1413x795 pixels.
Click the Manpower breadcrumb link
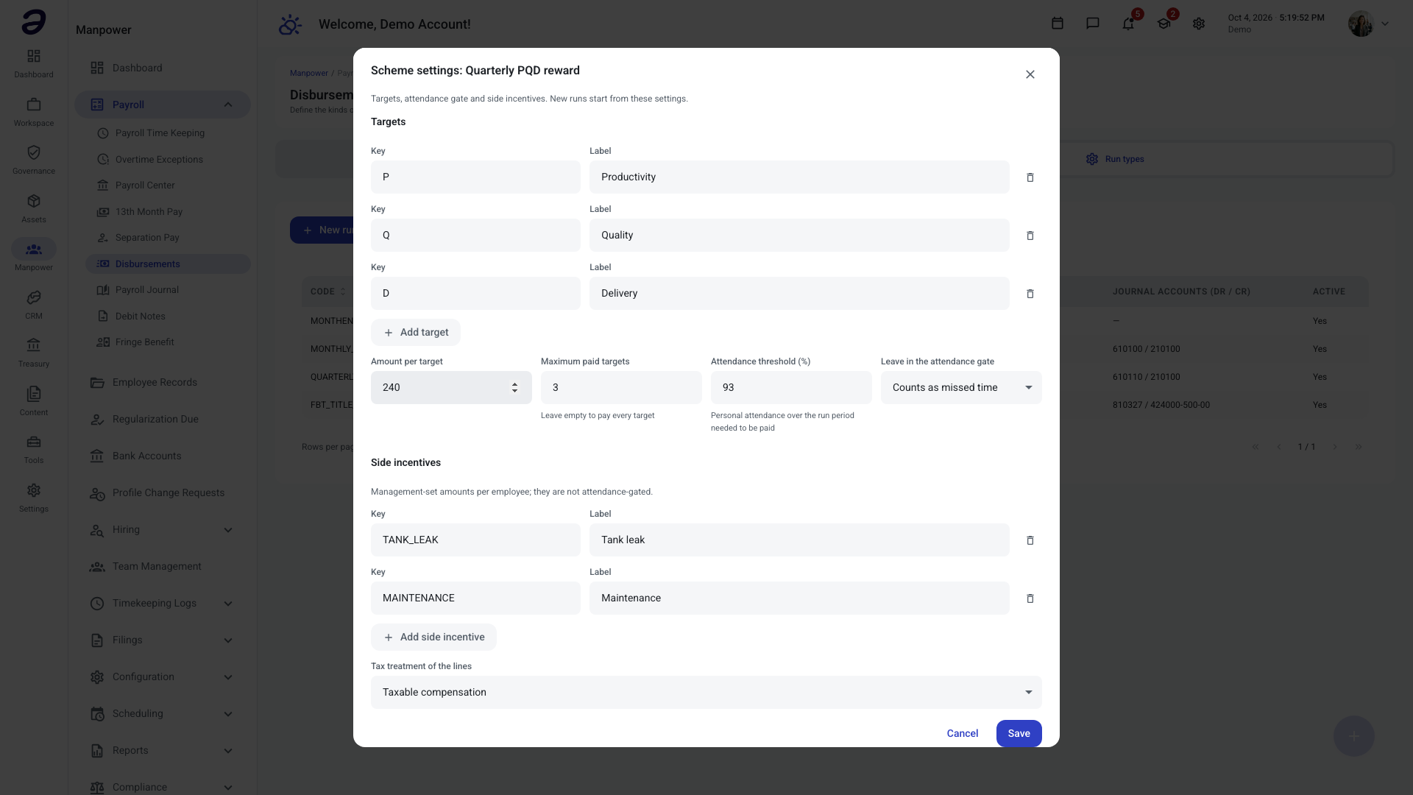click(x=309, y=73)
